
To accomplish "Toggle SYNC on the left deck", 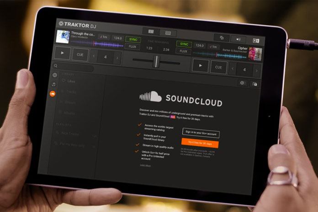I will 133,39.
